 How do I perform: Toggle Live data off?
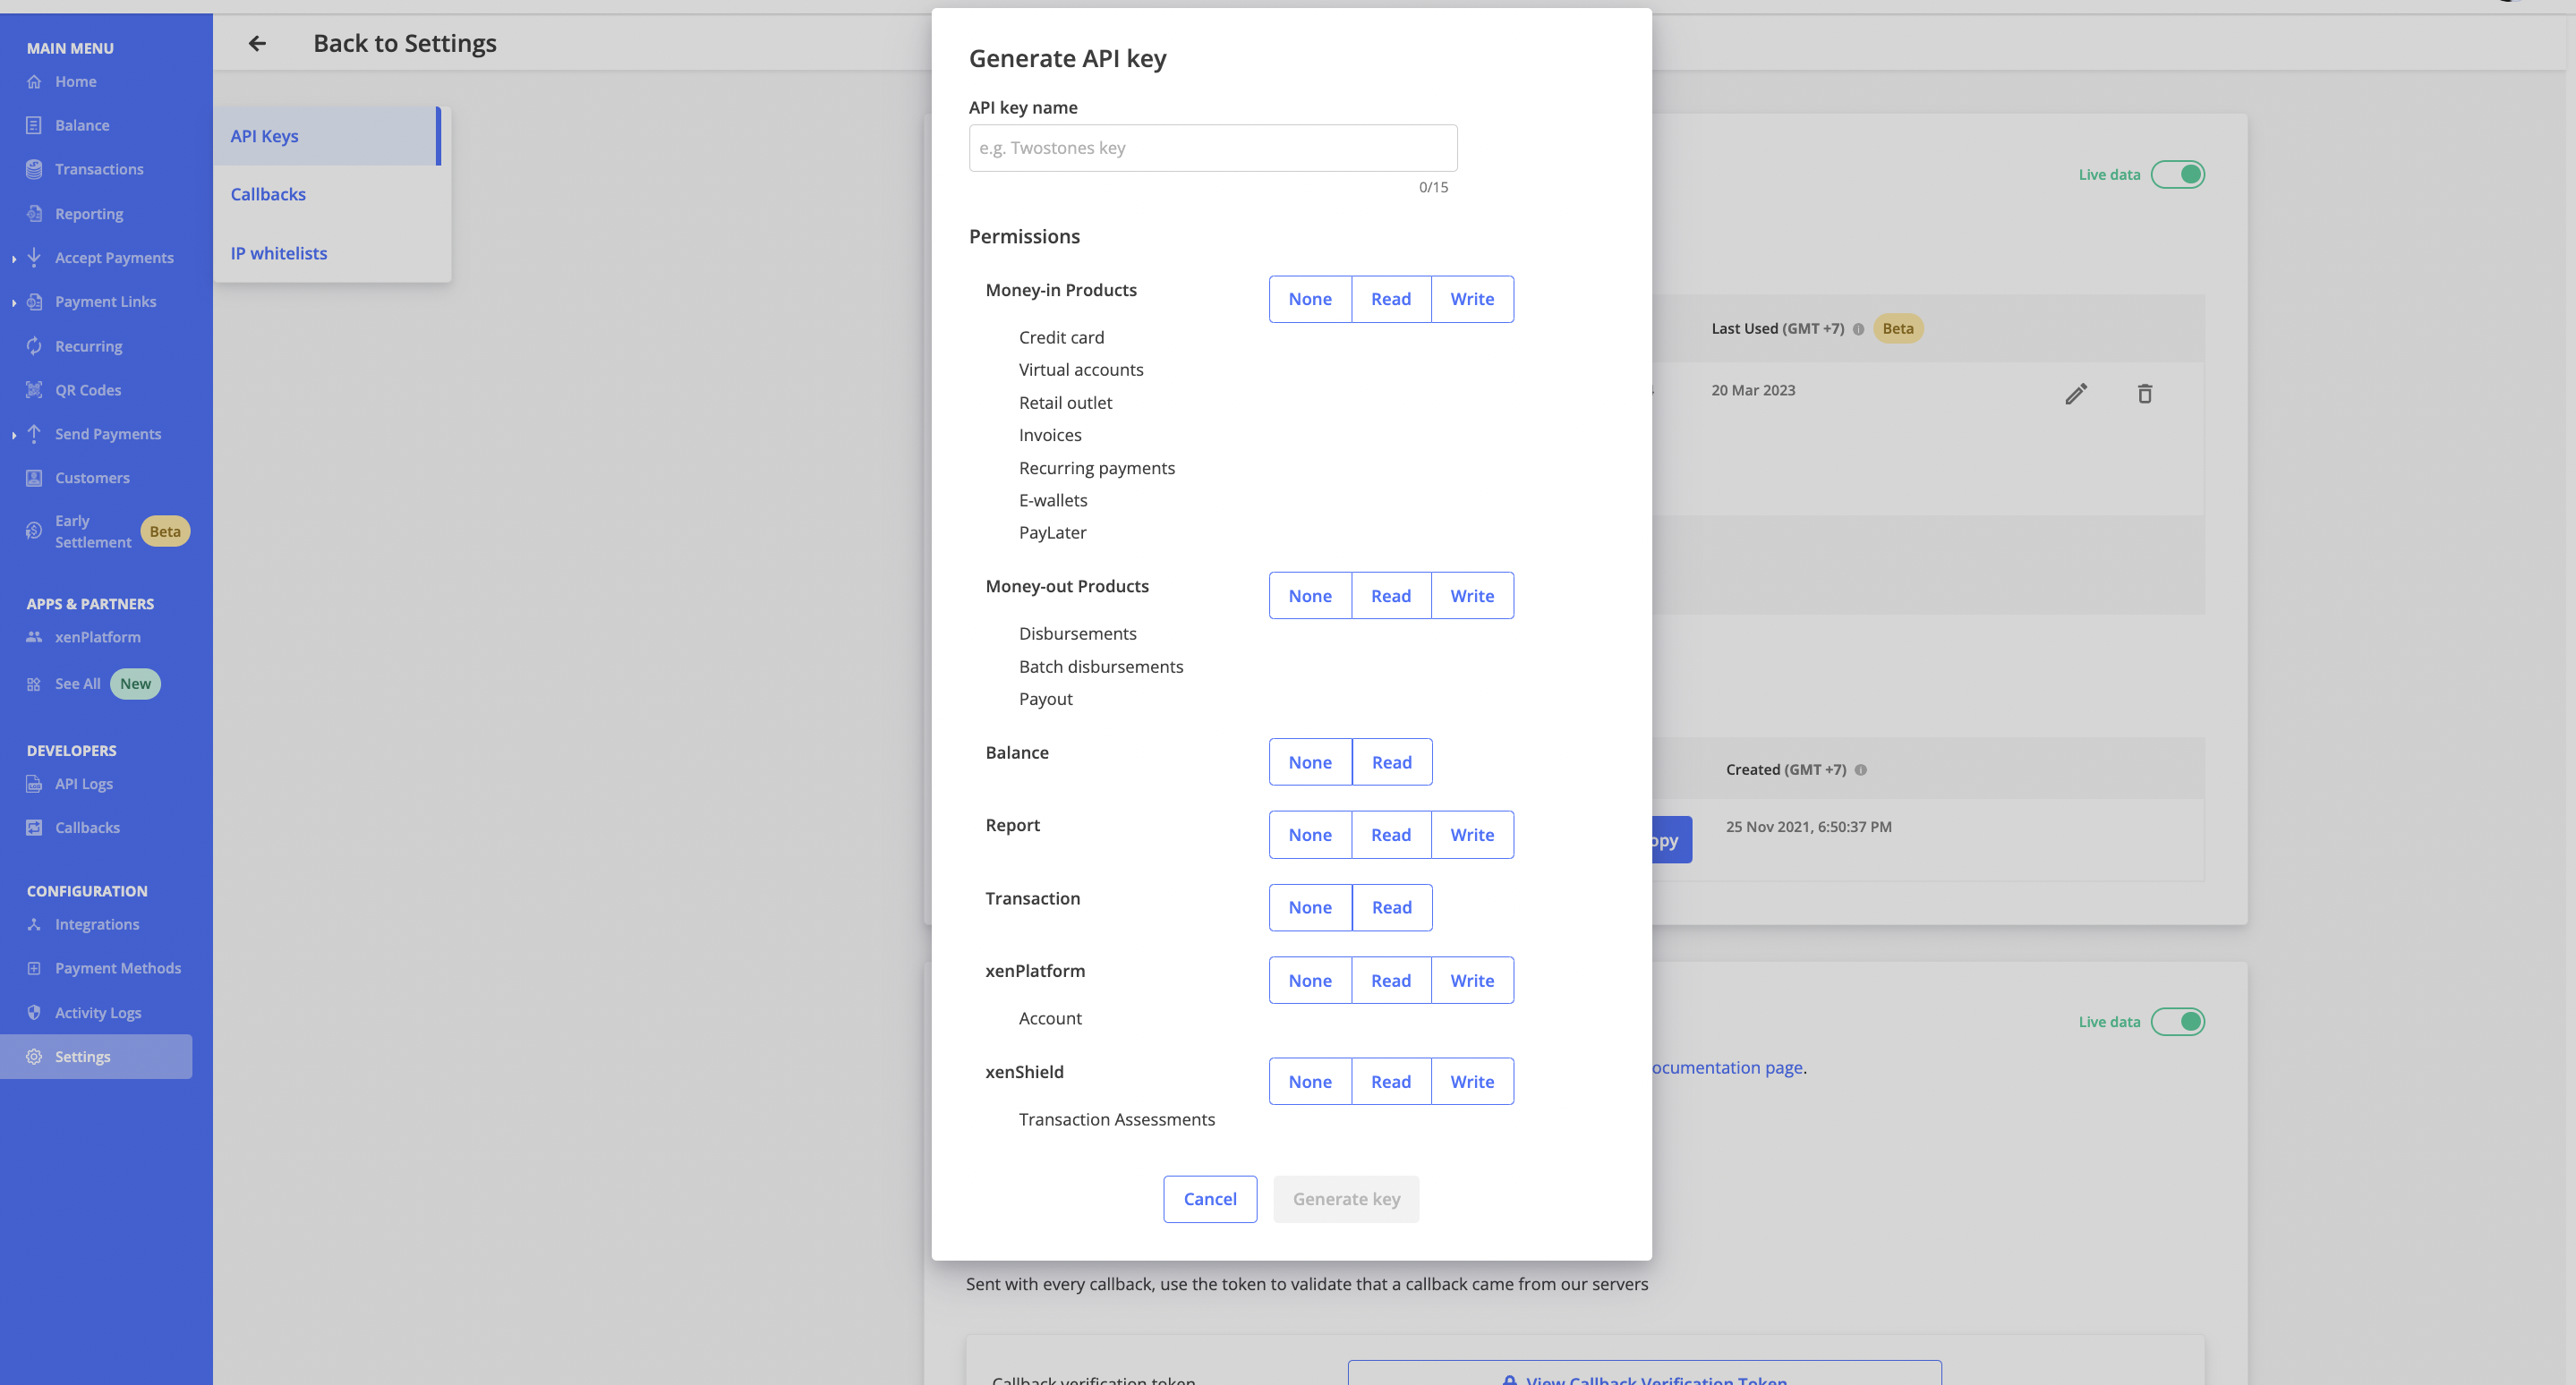tap(2184, 174)
